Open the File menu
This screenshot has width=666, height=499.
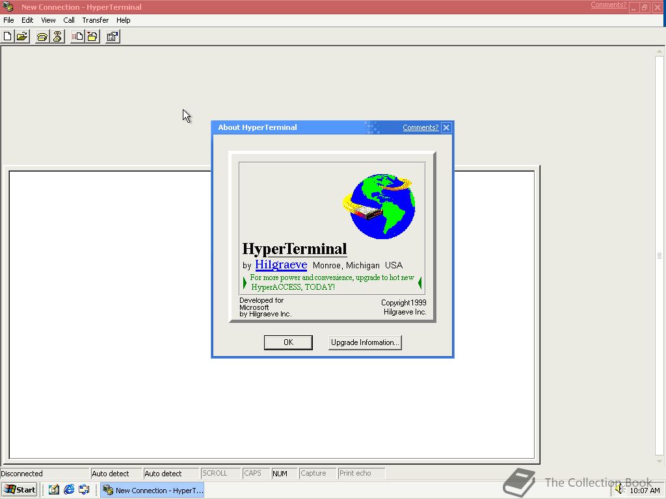8,20
